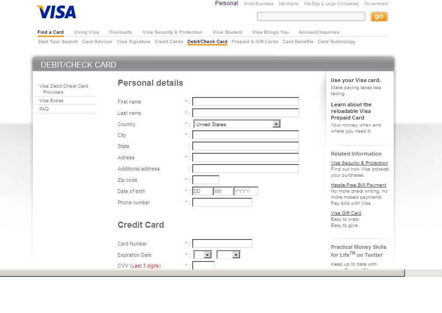Open Visa Debit/Check Card Providers sidebar link
Screen dimensions: 442x313
click(64, 89)
